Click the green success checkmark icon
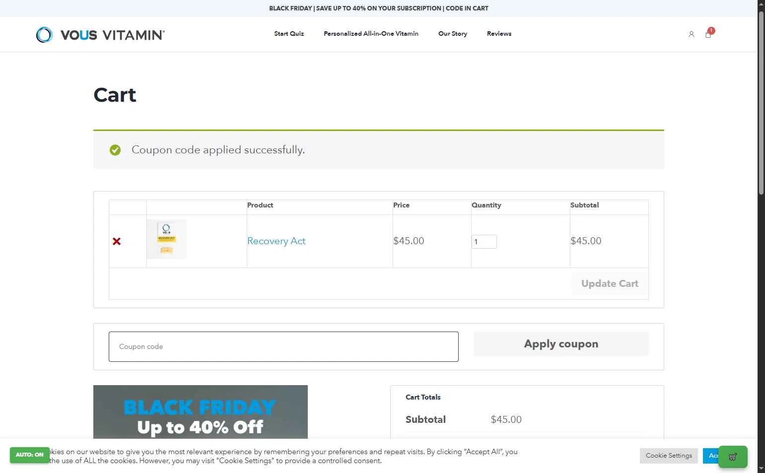 pos(115,150)
